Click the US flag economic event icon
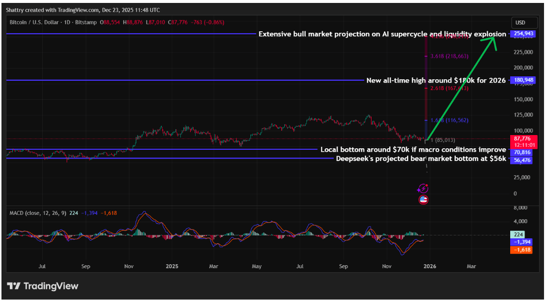 click(x=423, y=200)
